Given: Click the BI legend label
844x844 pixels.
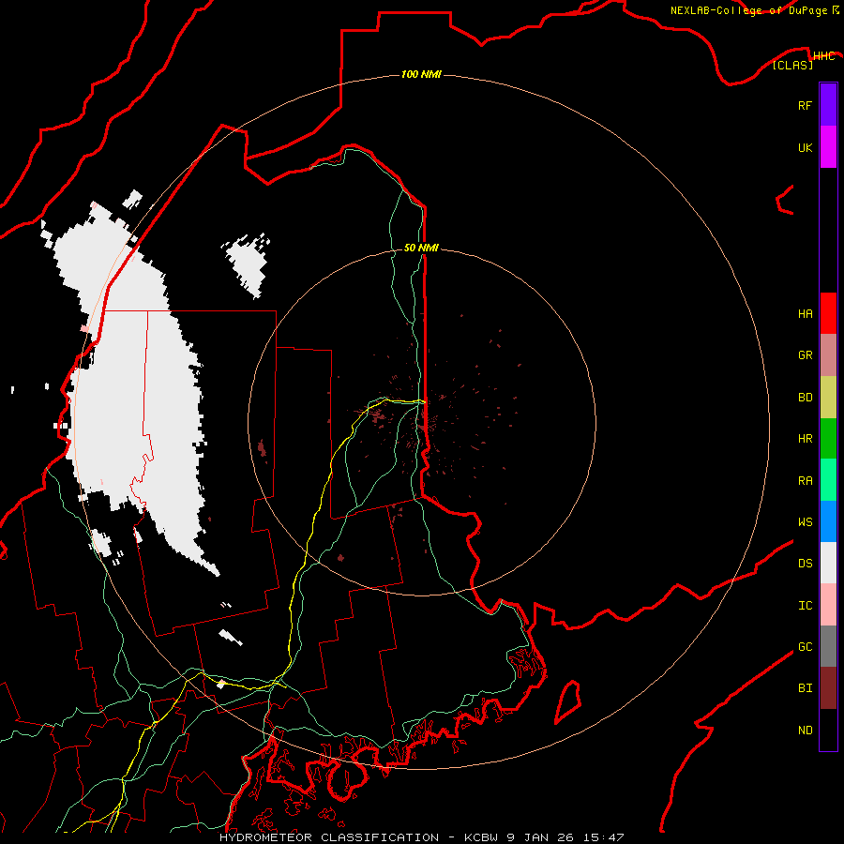Looking at the screenshot, I should [x=805, y=688].
